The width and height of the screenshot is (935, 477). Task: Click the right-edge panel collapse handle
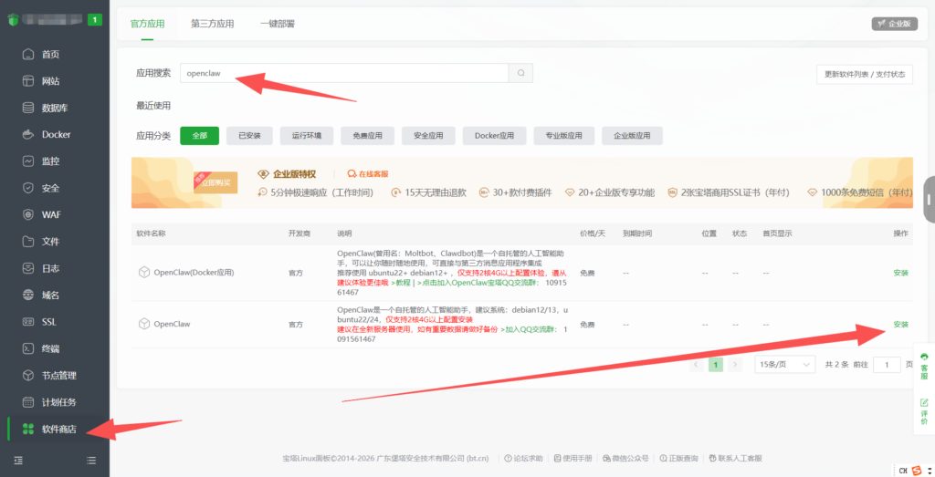[x=929, y=200]
